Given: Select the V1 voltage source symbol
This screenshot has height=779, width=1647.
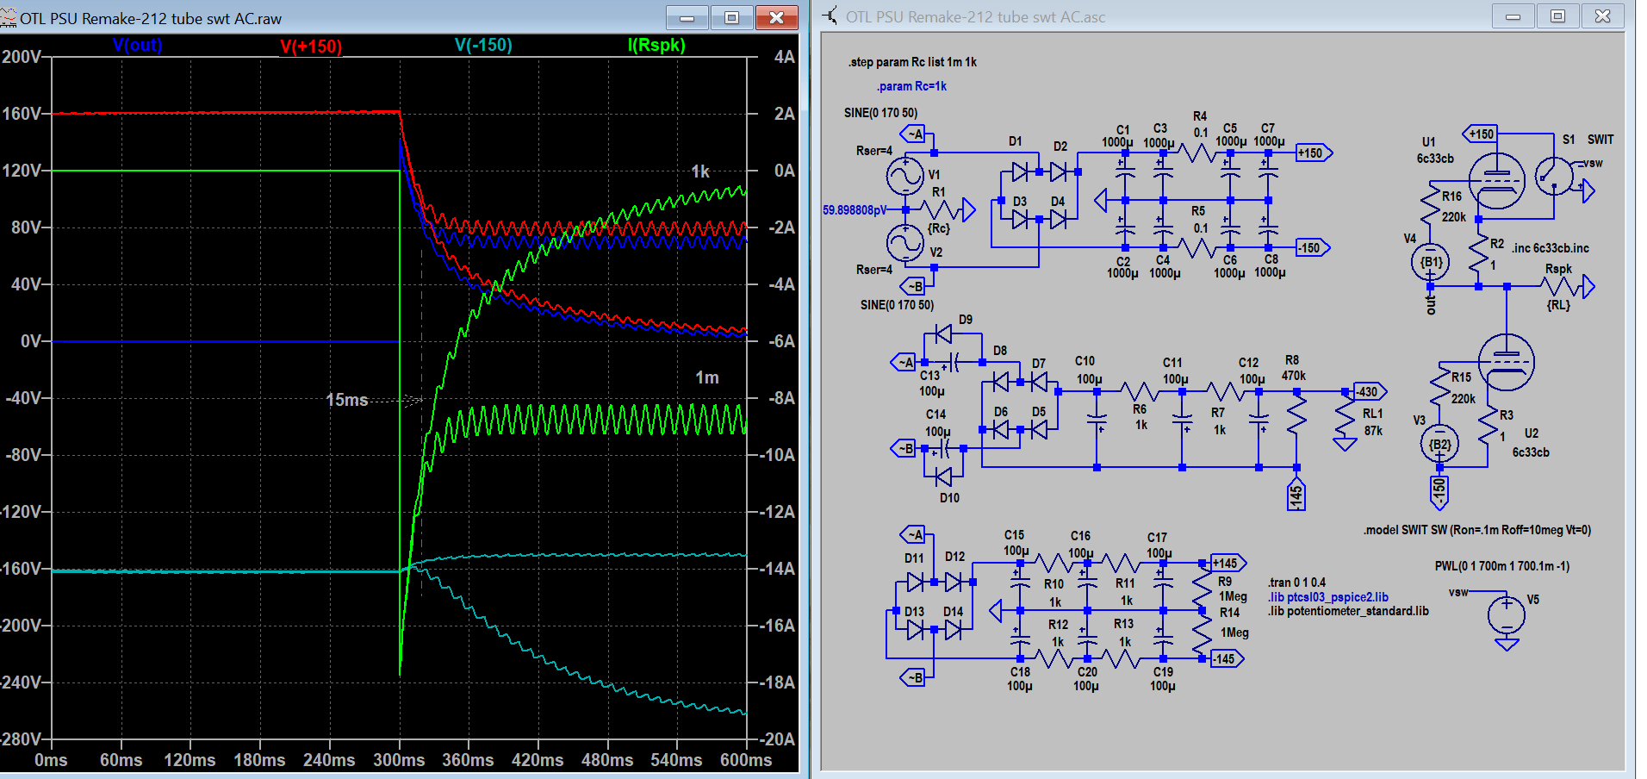Looking at the screenshot, I should point(905,177).
